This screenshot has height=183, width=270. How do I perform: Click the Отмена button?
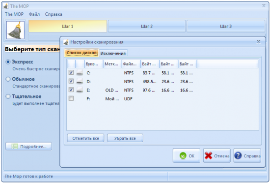click(x=217, y=155)
